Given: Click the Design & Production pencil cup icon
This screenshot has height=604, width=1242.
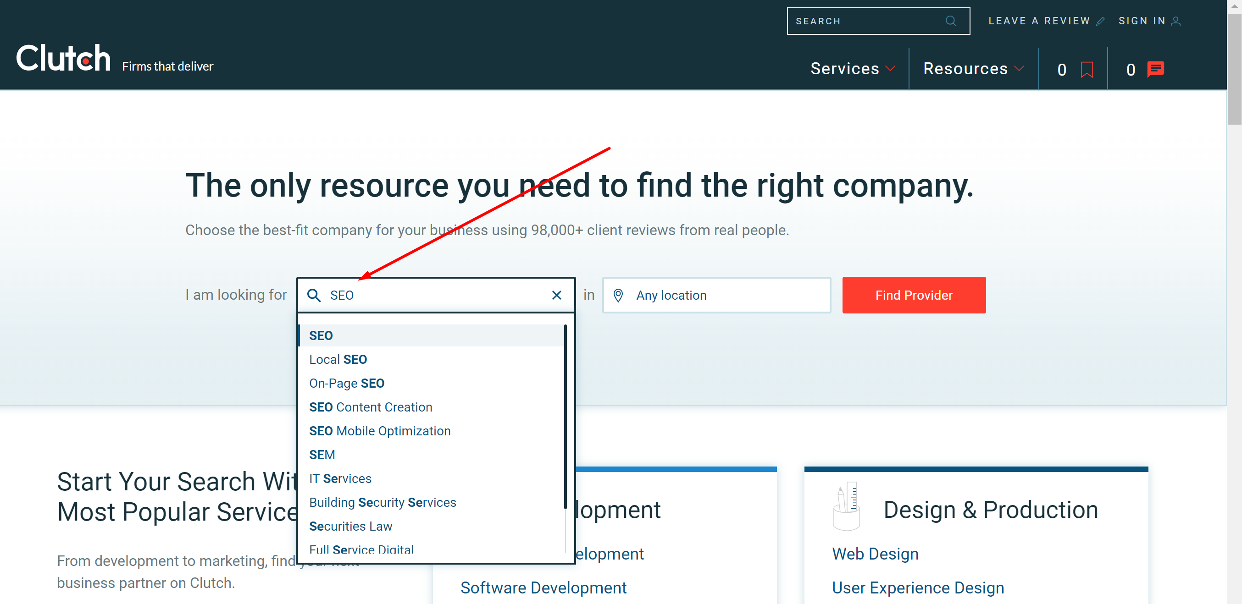Looking at the screenshot, I should [846, 506].
